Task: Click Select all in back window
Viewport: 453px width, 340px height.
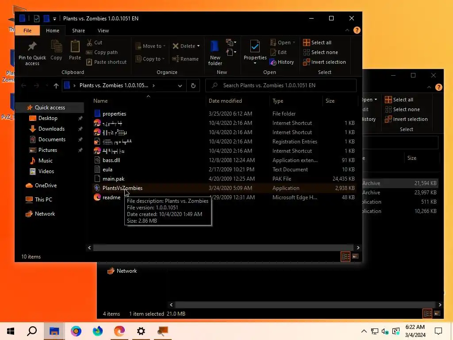Action: 399,100
